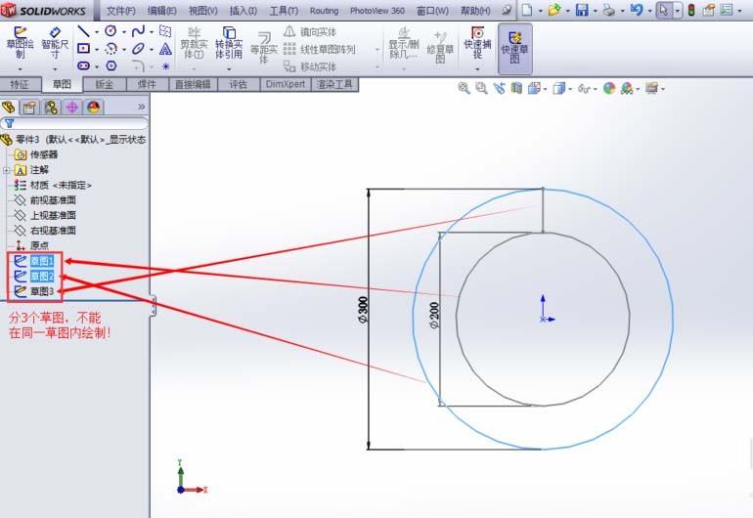Click the Save icon
The image size is (753, 518).
point(582,10)
